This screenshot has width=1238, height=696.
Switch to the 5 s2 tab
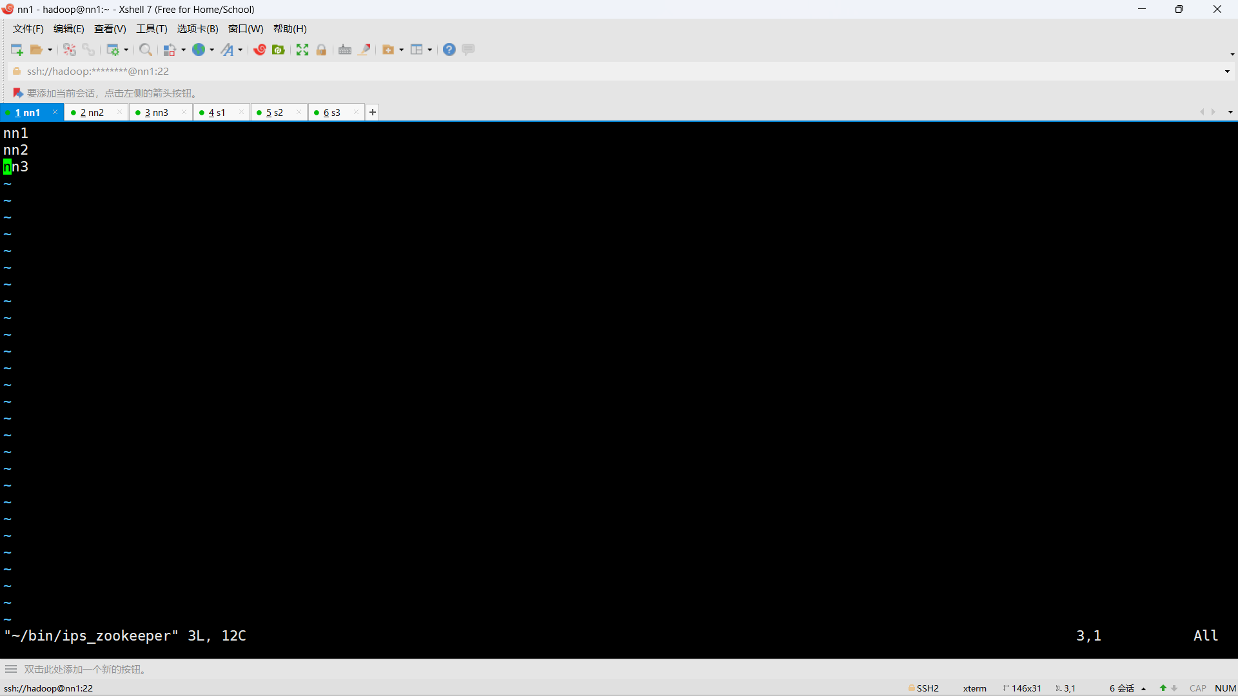275,113
